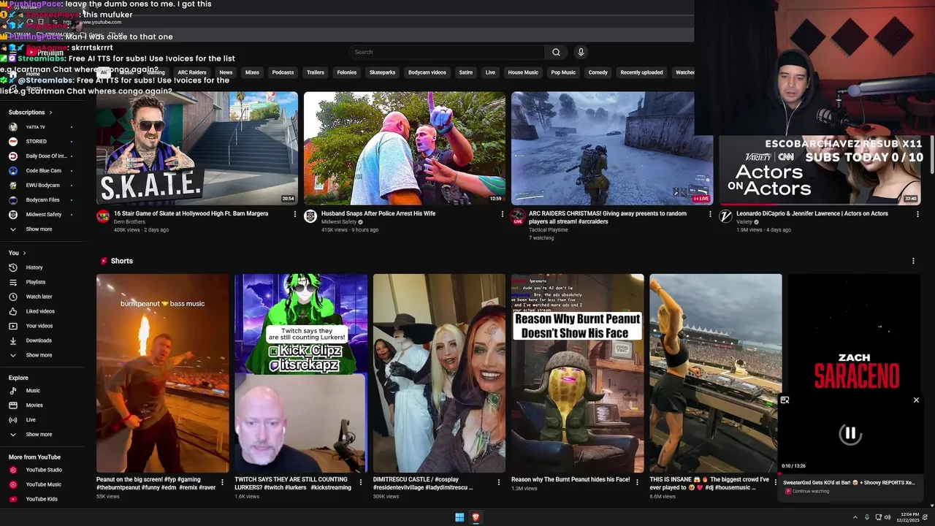Click in the Search input field
Viewport: 935px width, 526px height.
pyautogui.click(x=447, y=52)
